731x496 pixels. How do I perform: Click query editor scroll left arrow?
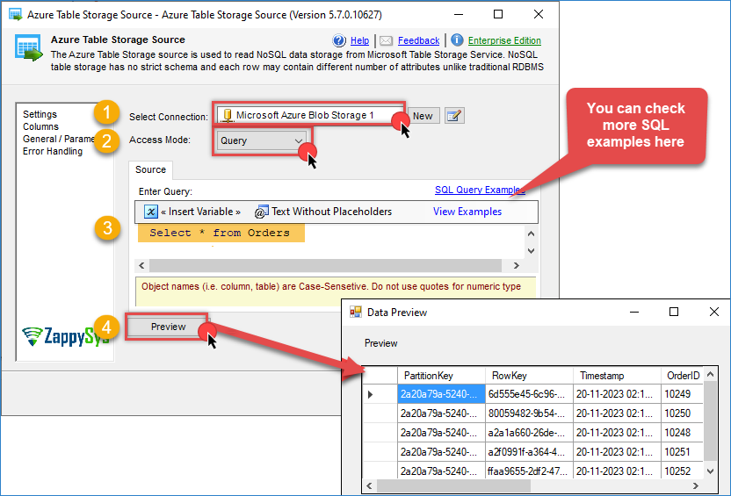tap(141, 265)
